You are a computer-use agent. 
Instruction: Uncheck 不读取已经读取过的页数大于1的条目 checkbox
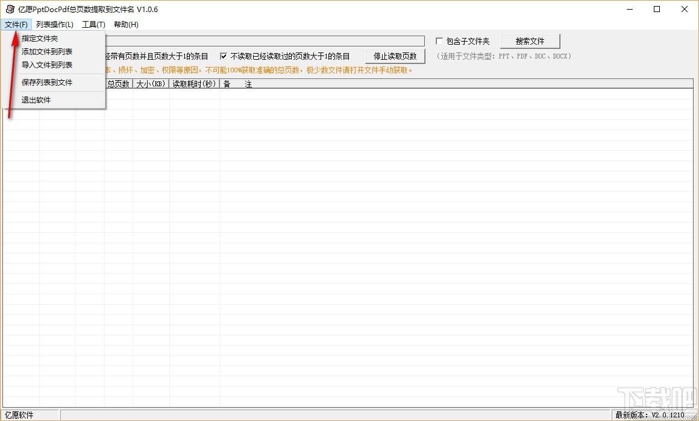(224, 56)
